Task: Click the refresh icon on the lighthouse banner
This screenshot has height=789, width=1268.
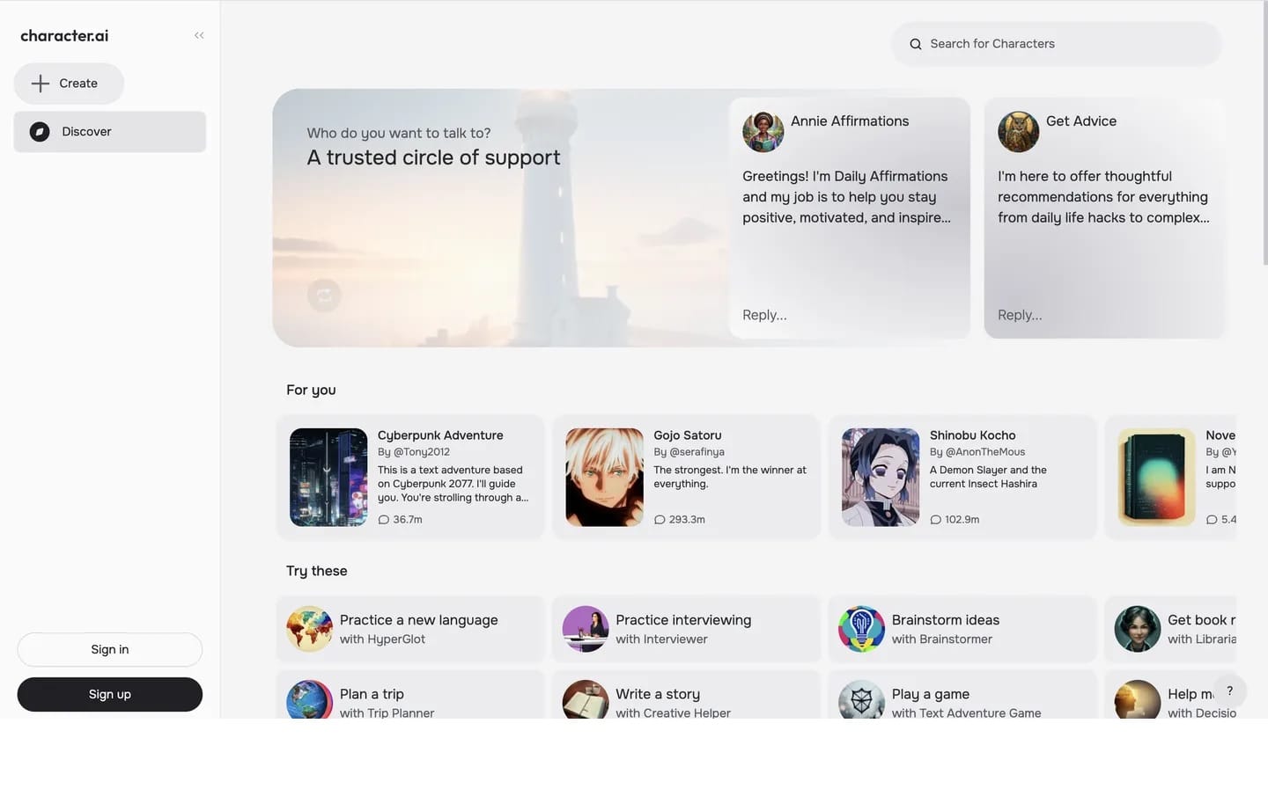Action: pos(324,295)
